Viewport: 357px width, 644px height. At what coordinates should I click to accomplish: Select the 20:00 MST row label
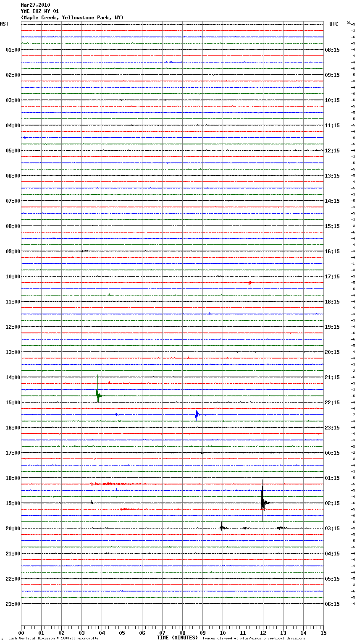pyautogui.click(x=13, y=529)
